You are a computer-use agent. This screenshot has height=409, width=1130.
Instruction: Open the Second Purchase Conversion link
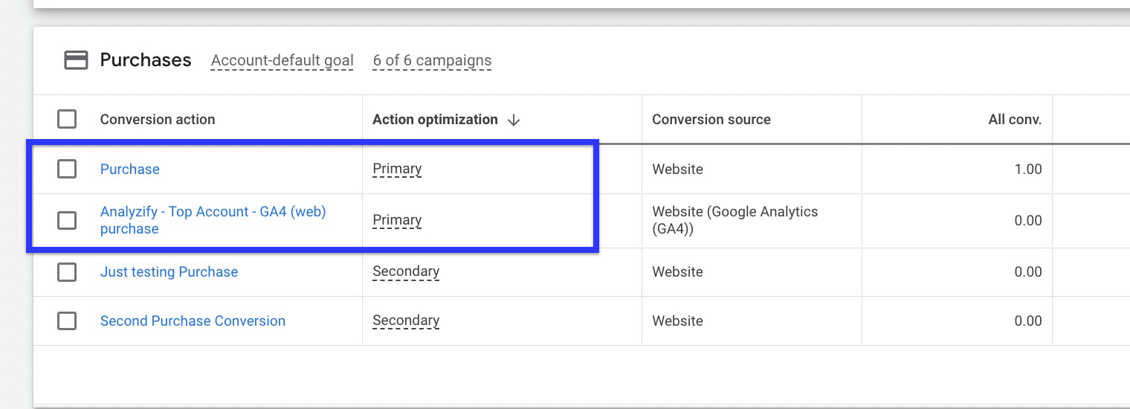tap(193, 321)
